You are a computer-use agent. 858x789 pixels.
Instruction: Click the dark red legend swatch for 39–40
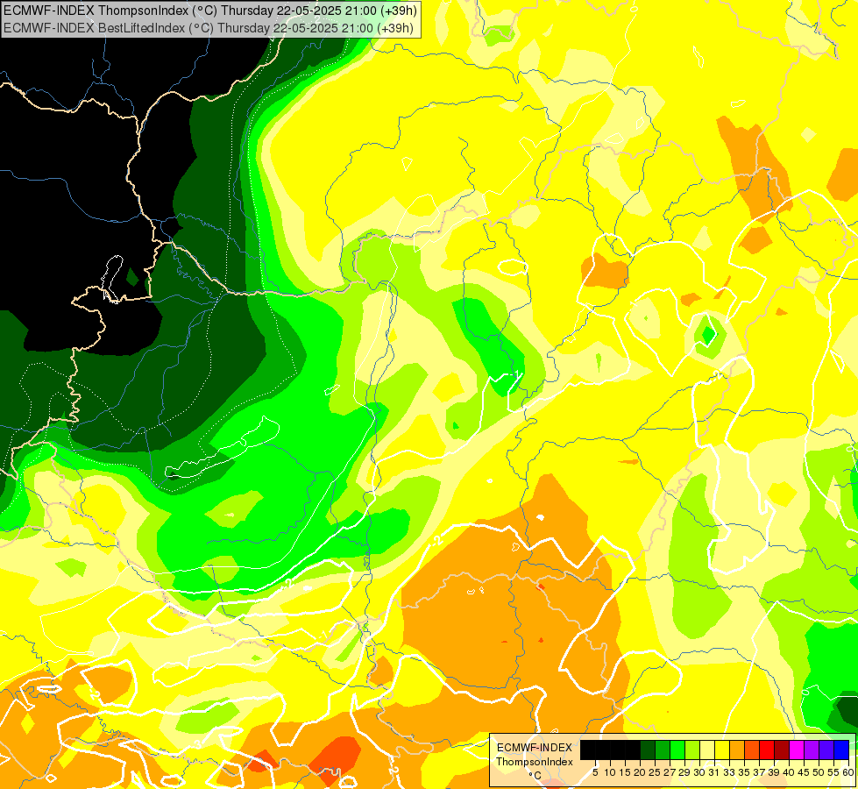click(x=782, y=750)
